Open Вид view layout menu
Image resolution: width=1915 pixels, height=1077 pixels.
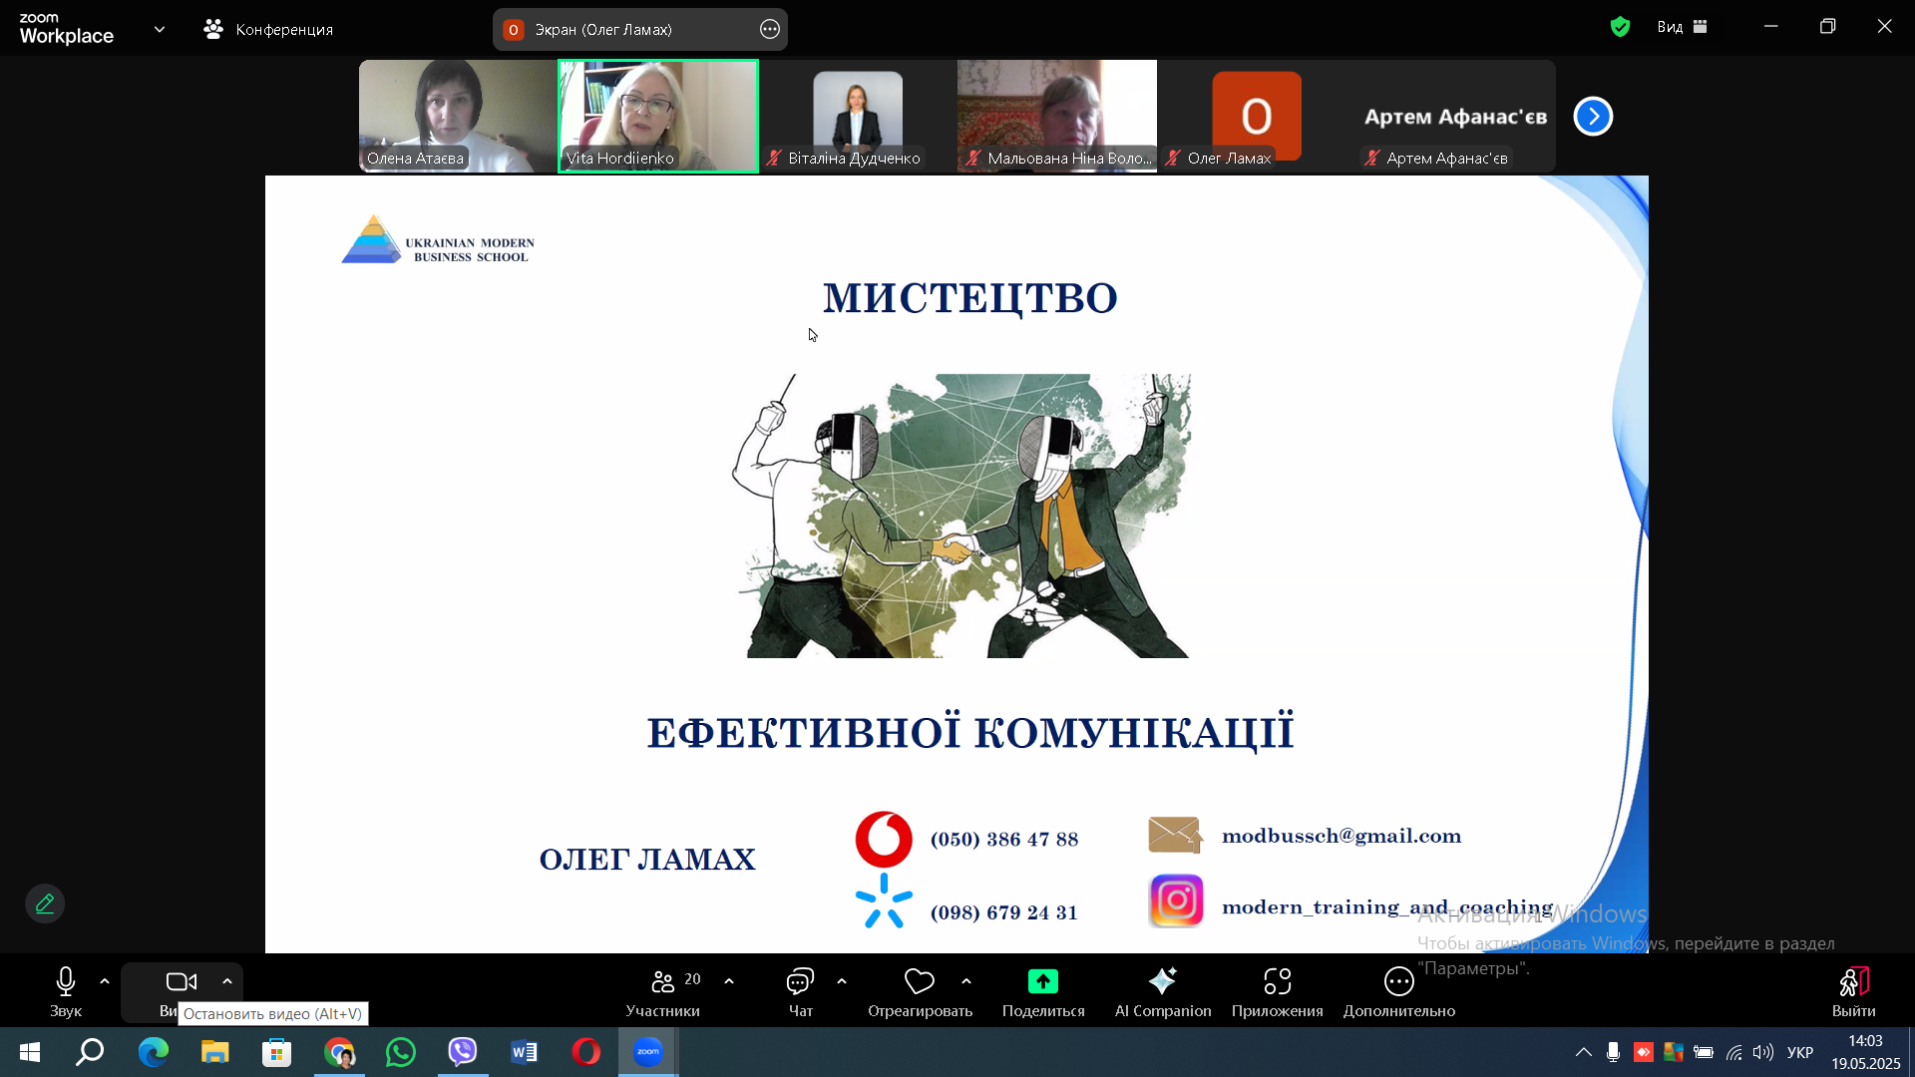[1683, 27]
